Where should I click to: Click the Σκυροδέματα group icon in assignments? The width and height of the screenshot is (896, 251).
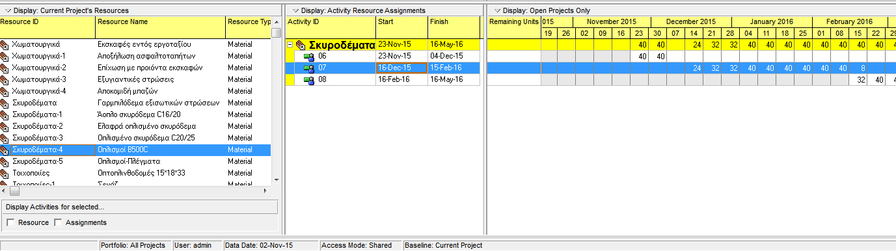click(301, 45)
